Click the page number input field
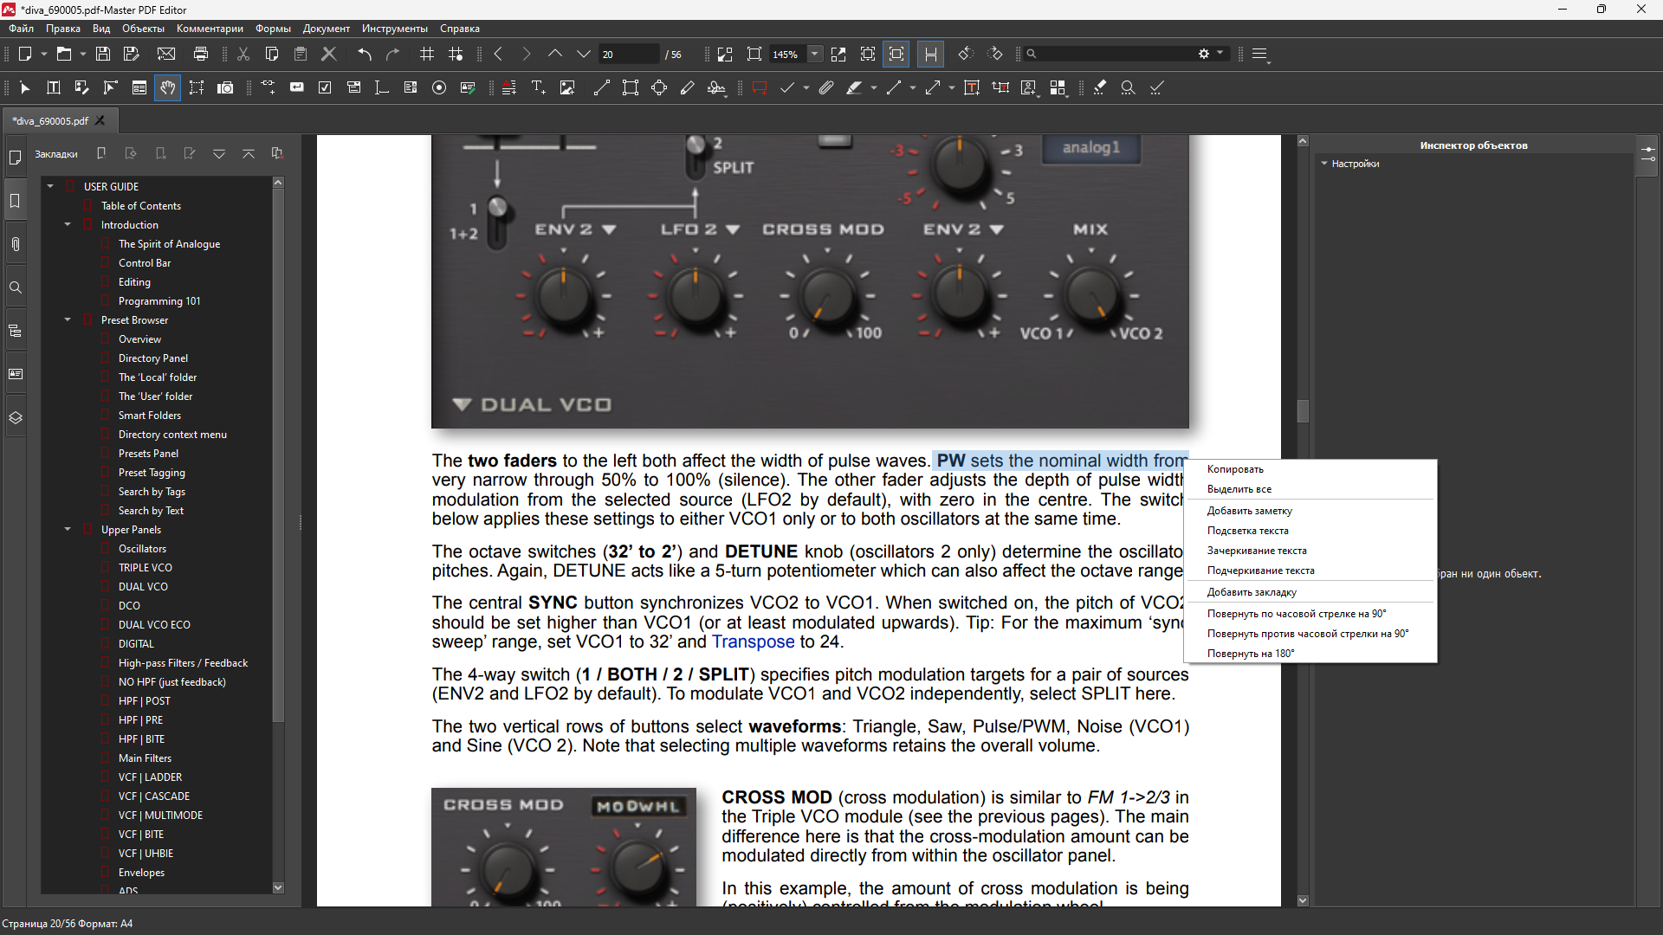1663x935 pixels. (628, 54)
